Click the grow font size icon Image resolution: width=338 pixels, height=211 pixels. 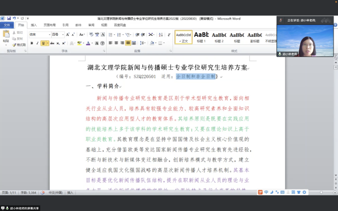pyautogui.click(x=68, y=35)
